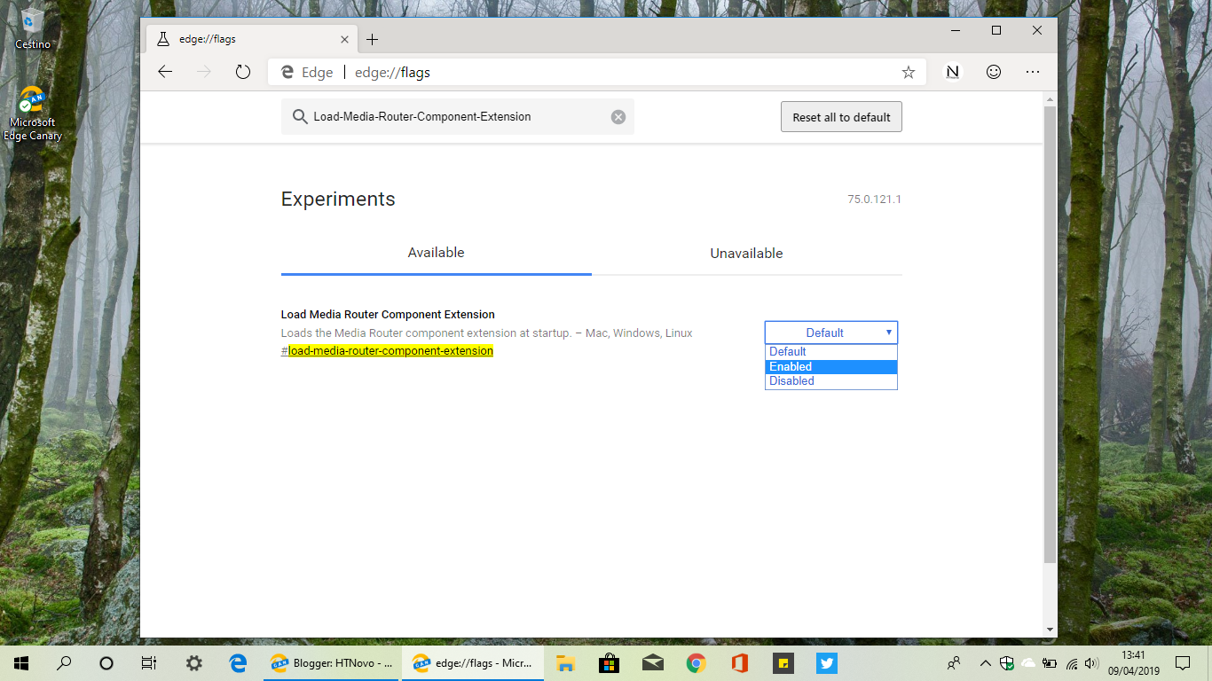The height and width of the screenshot is (681, 1212).
Task: Open Google Chrome from the taskbar
Action: (x=695, y=662)
